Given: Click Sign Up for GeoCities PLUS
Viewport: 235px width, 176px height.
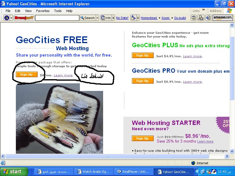Looking at the screenshot, I should pyautogui.click(x=143, y=55).
